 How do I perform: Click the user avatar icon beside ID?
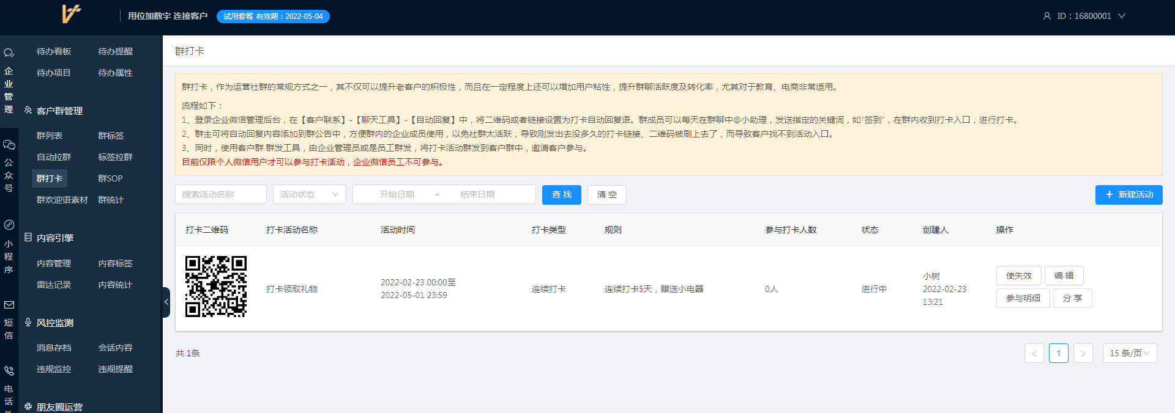tap(1047, 16)
